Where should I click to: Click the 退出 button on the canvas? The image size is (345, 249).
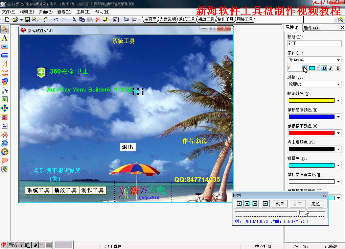click(128, 147)
